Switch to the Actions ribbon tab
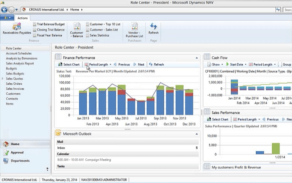Viewport: 292px width, 183px height. [23, 18]
